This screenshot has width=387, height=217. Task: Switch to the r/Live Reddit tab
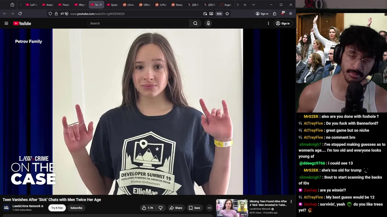(x=128, y=5)
